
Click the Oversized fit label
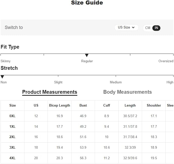166,61
